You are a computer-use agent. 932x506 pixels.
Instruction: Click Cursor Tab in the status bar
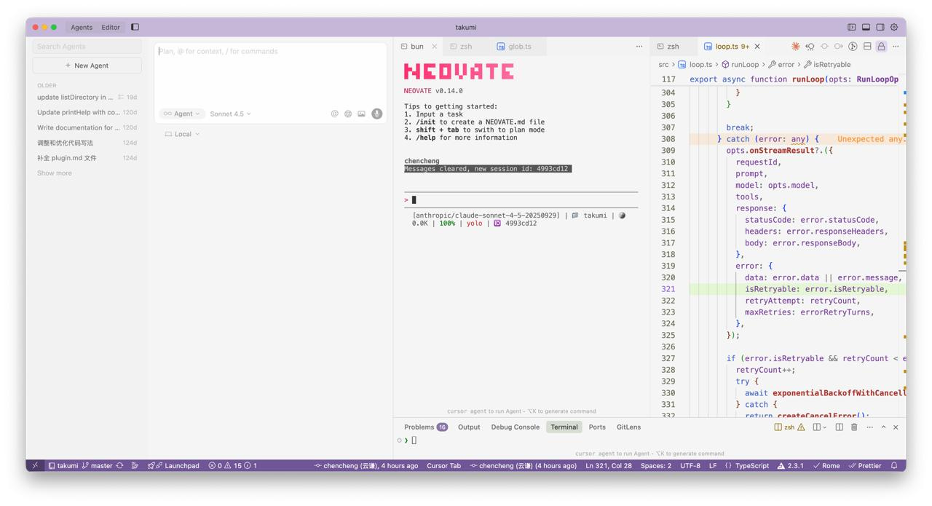point(443,466)
